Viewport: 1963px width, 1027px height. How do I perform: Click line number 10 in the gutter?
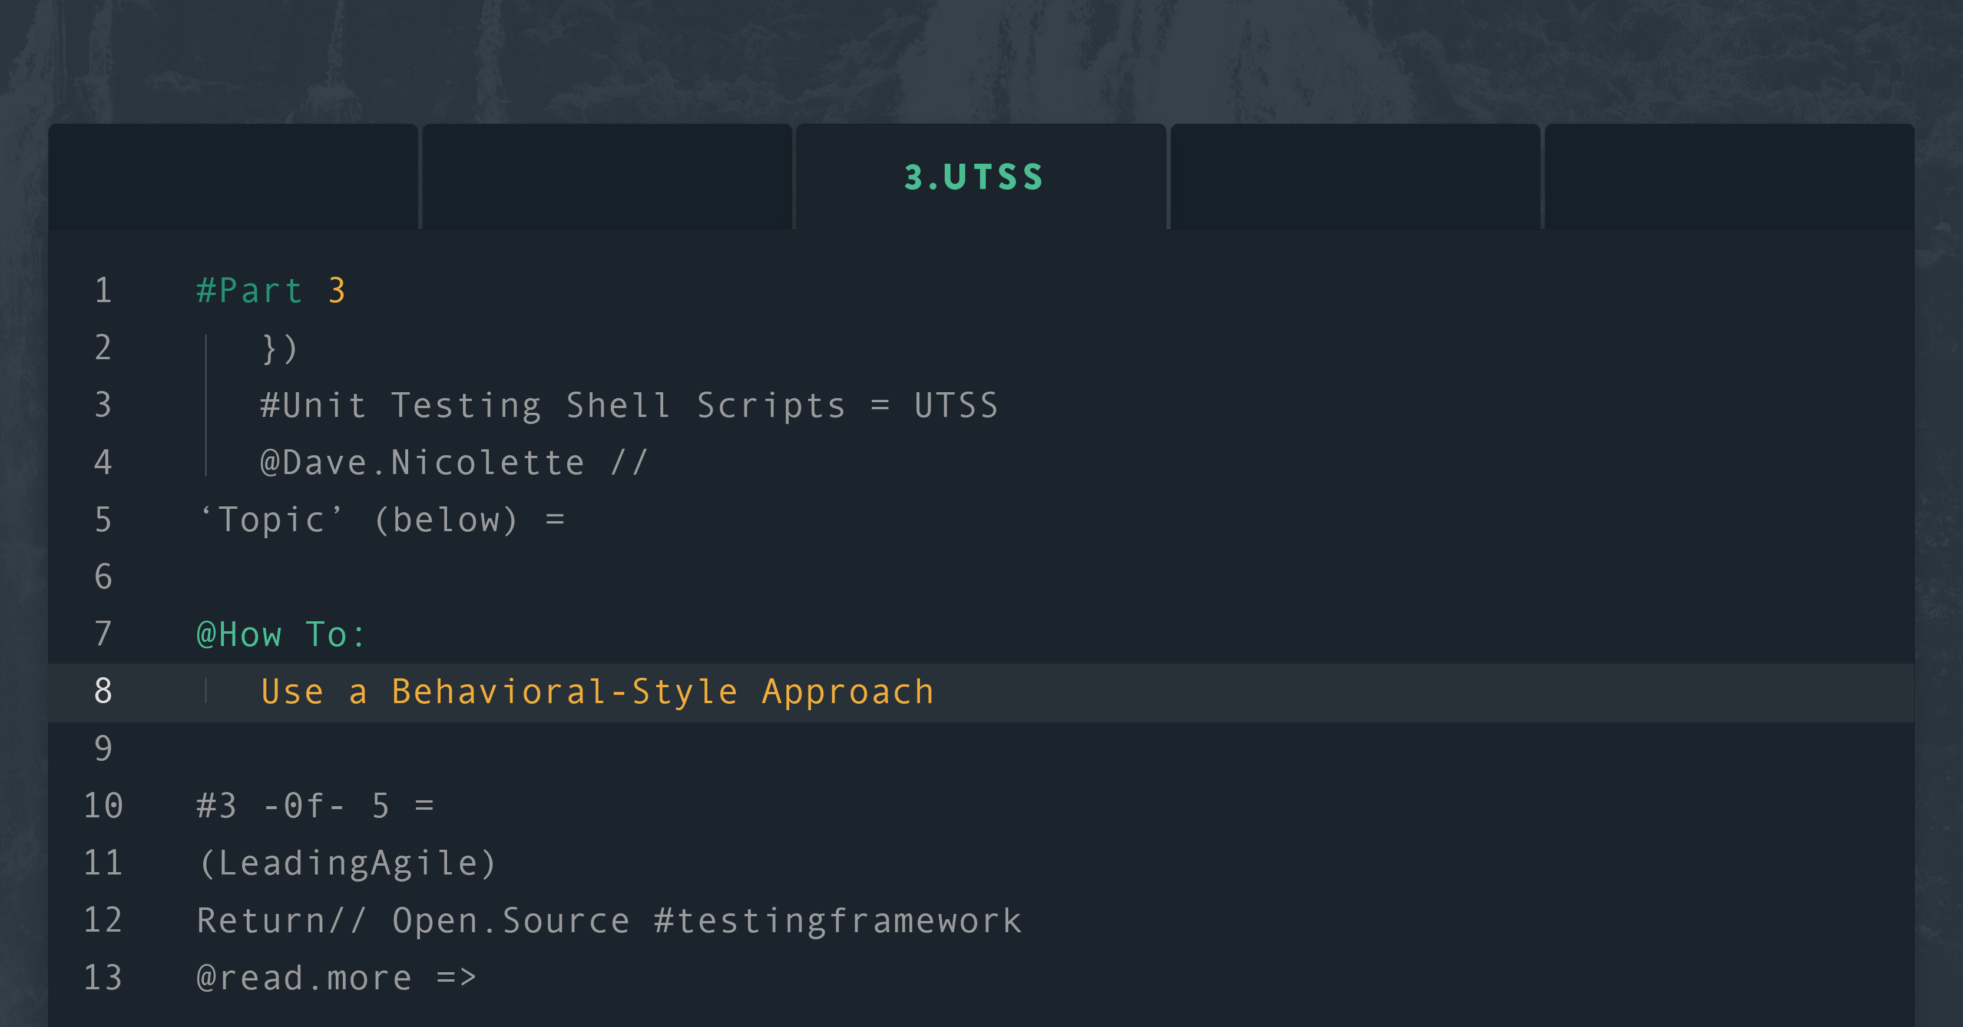(x=104, y=806)
